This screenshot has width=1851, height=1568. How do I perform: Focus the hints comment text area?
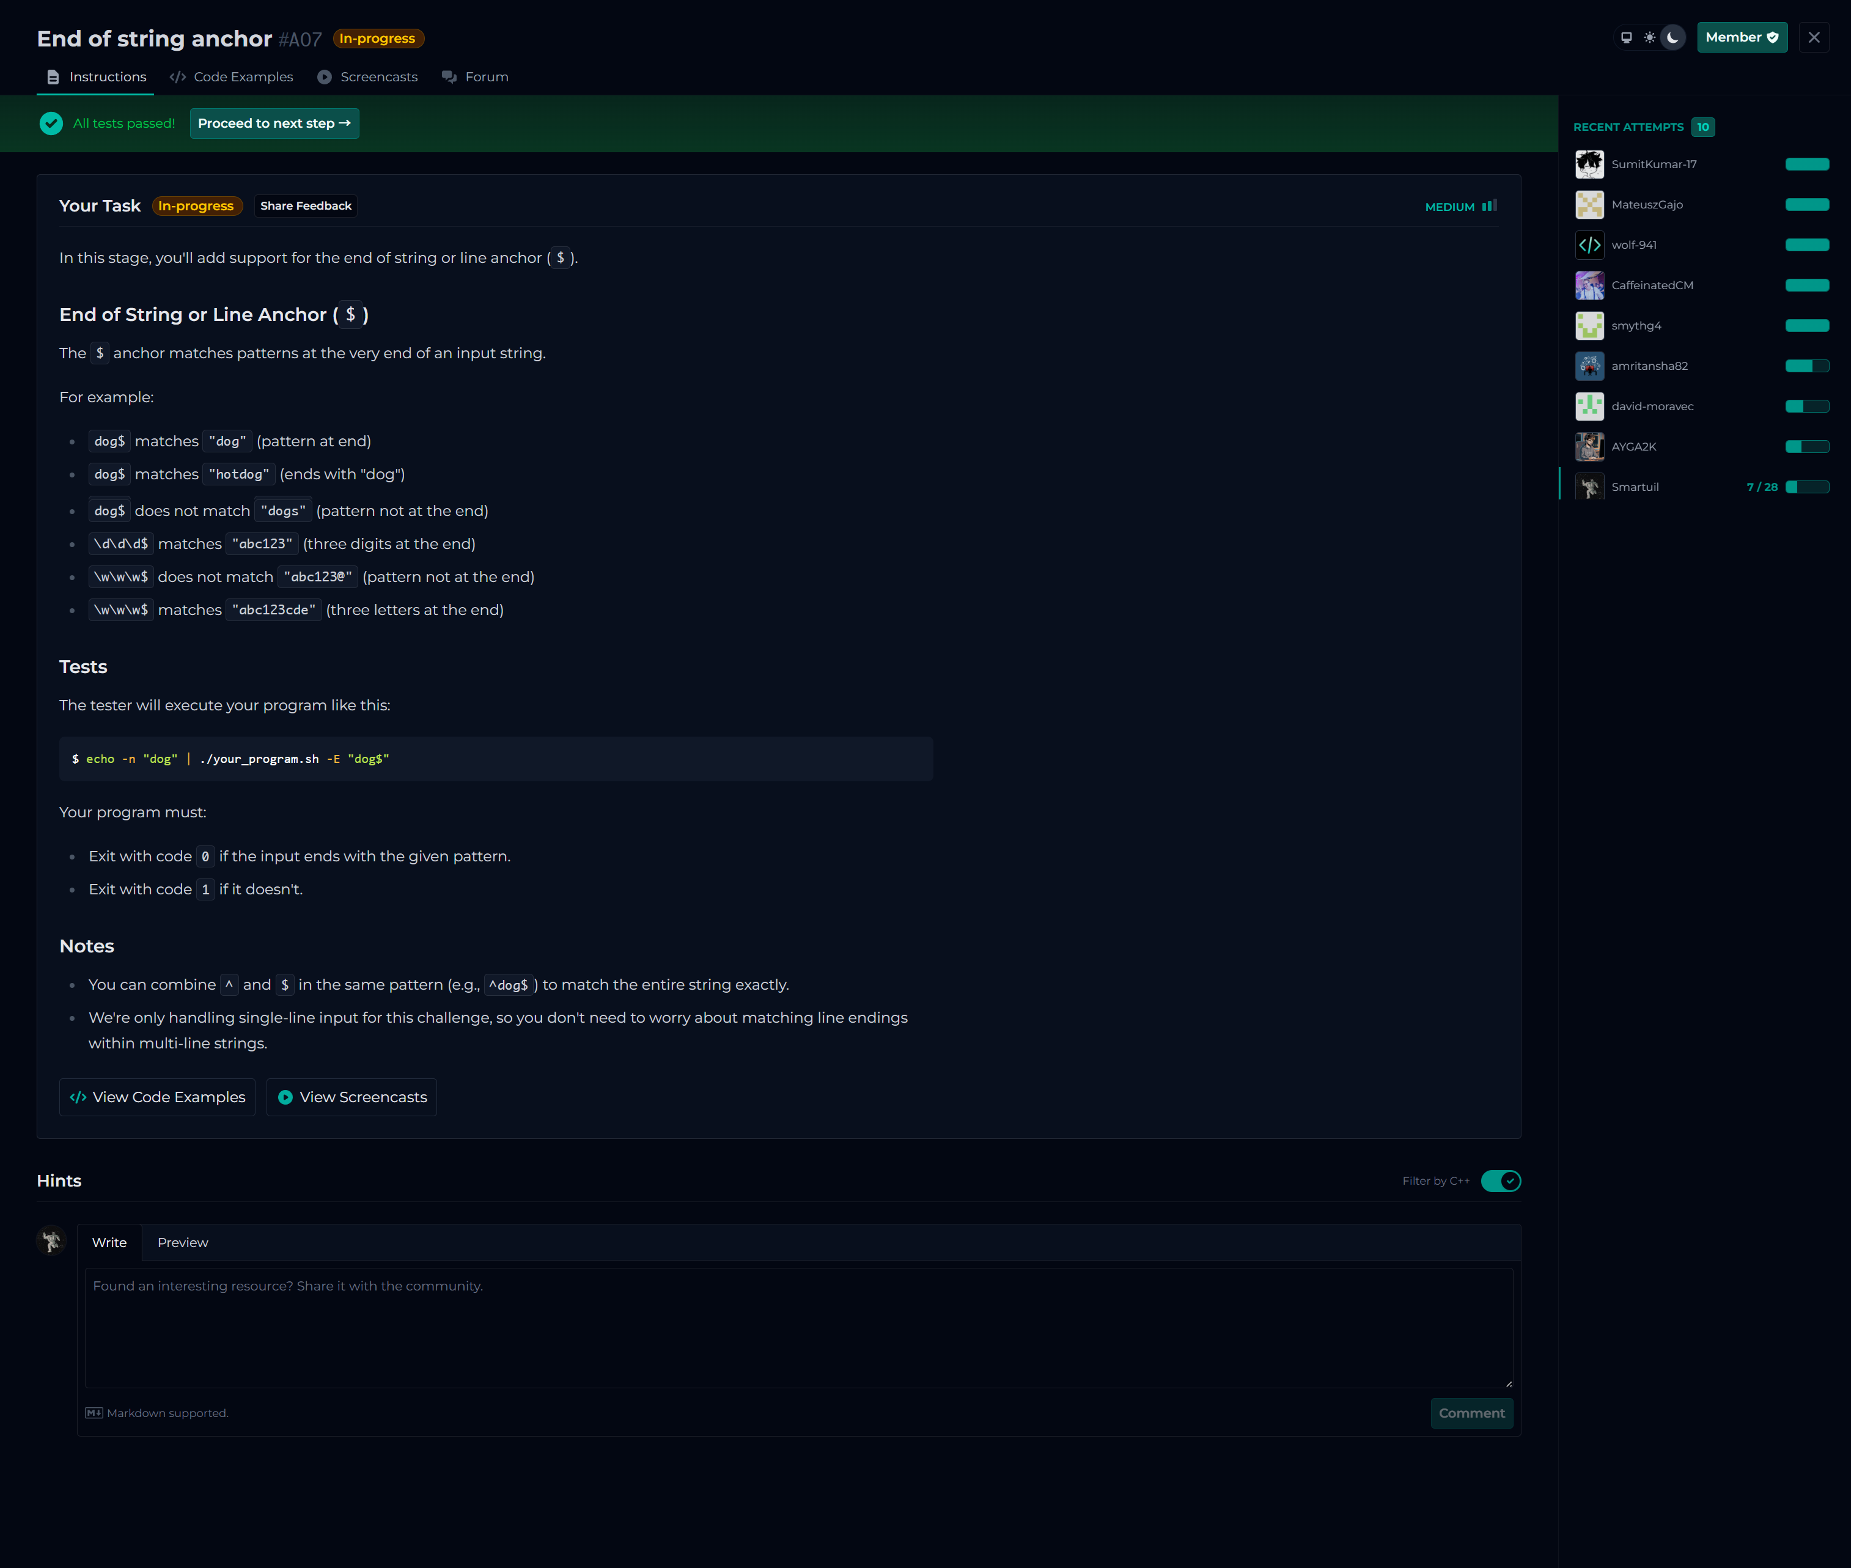click(x=798, y=1328)
